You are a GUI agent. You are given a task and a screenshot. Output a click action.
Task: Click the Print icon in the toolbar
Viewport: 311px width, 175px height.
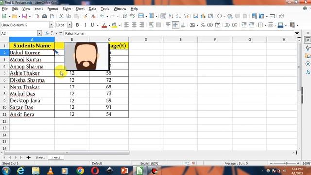pos(44,16)
